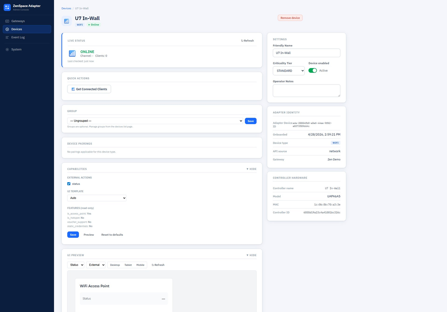Click the MAC address 1c:0b:8b:70:a3:3e
The height and width of the screenshot is (312, 447).
click(x=327, y=205)
